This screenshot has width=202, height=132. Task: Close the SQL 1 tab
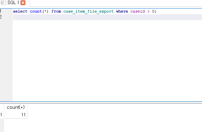(x=23, y=3)
